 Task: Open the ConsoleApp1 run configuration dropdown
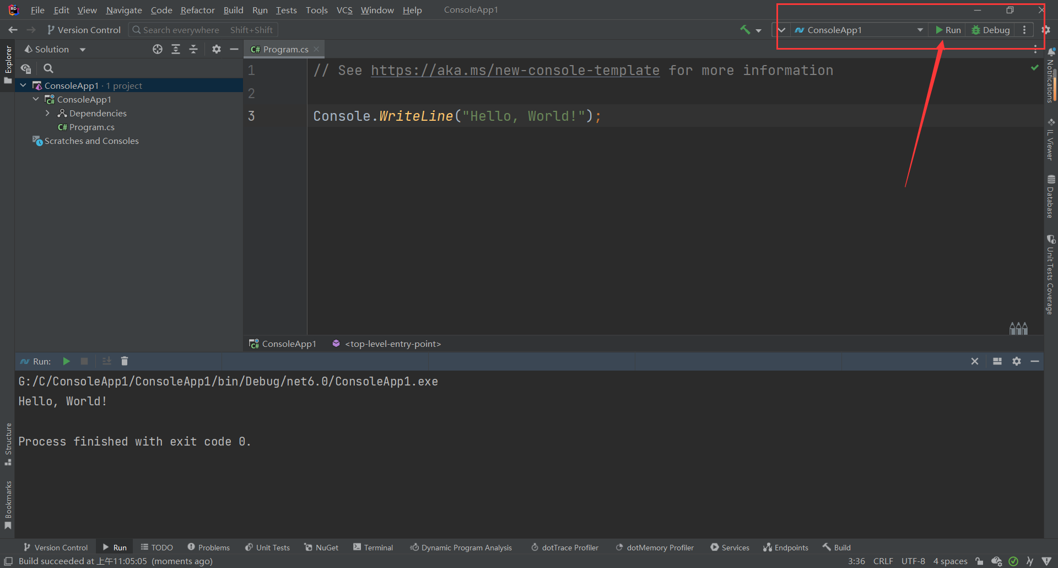[859, 30]
